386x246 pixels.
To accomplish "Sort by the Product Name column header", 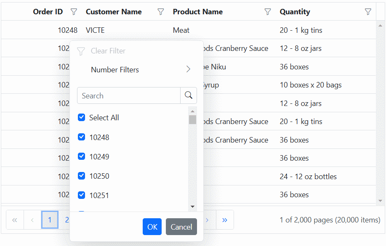I will pos(198,11).
